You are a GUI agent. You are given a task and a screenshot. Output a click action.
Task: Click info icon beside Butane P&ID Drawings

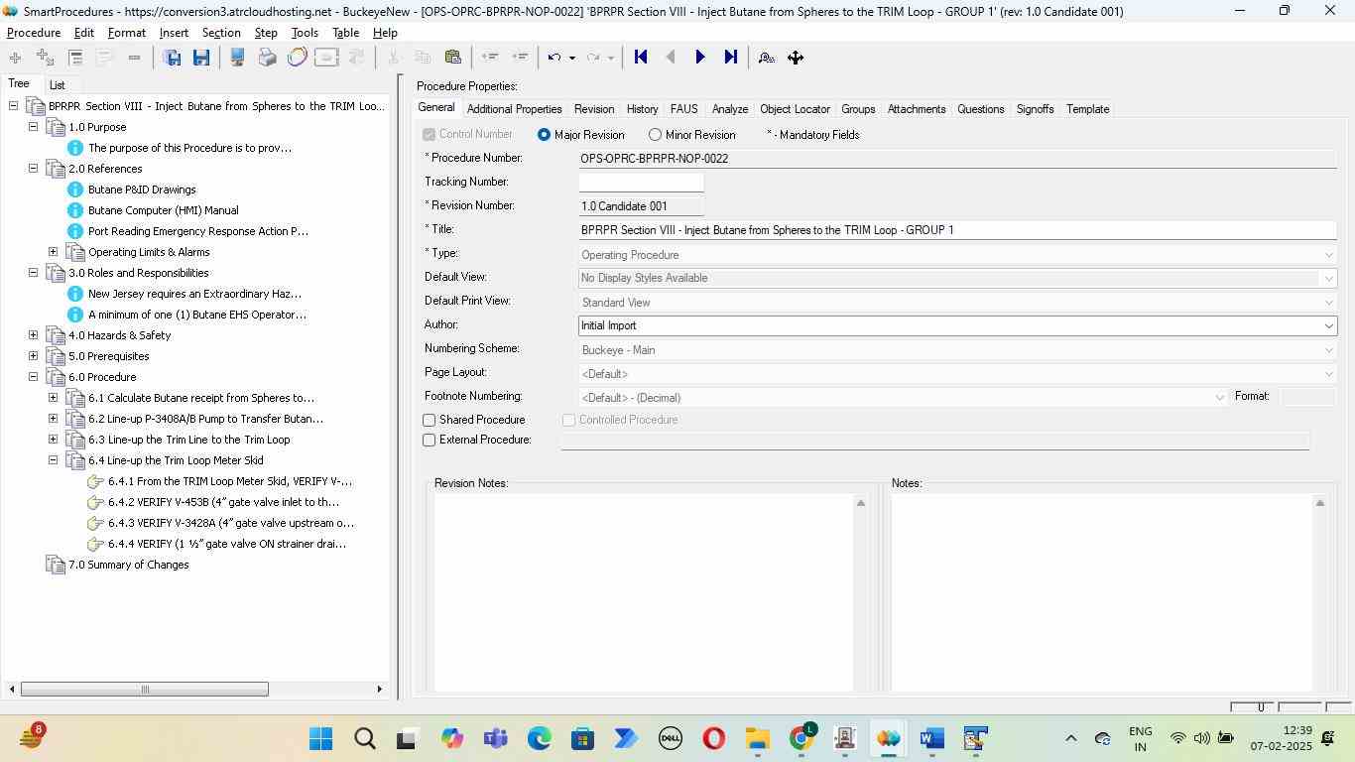pos(74,190)
